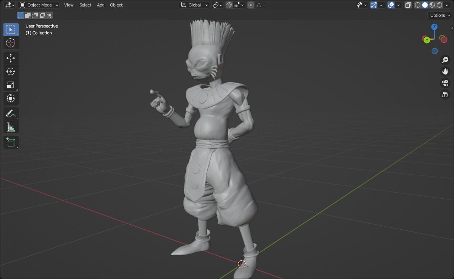Screen dimensions: 454x279
Task: Switch to wireframe viewport shading
Action: pos(417,5)
